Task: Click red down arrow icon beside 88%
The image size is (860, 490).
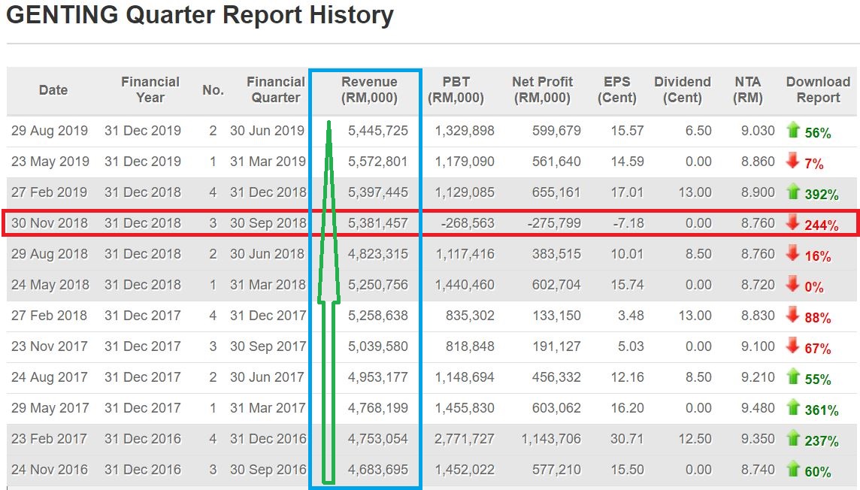Action: (x=793, y=315)
